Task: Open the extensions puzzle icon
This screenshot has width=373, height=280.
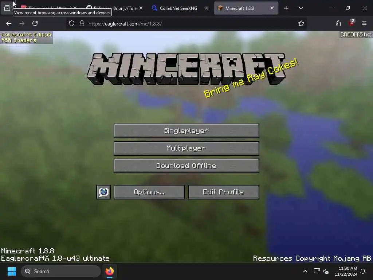Action: tap(338, 23)
